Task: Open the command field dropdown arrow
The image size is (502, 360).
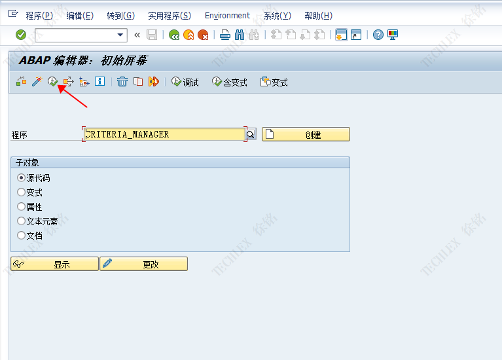Action: click(120, 35)
